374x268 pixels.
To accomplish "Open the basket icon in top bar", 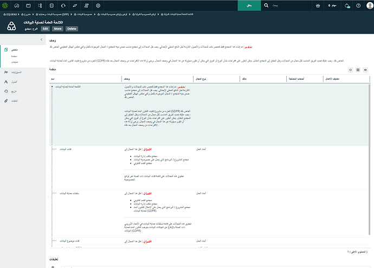I will [x=318, y=5].
